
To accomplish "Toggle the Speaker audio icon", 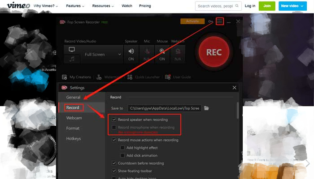I will 131,51.
